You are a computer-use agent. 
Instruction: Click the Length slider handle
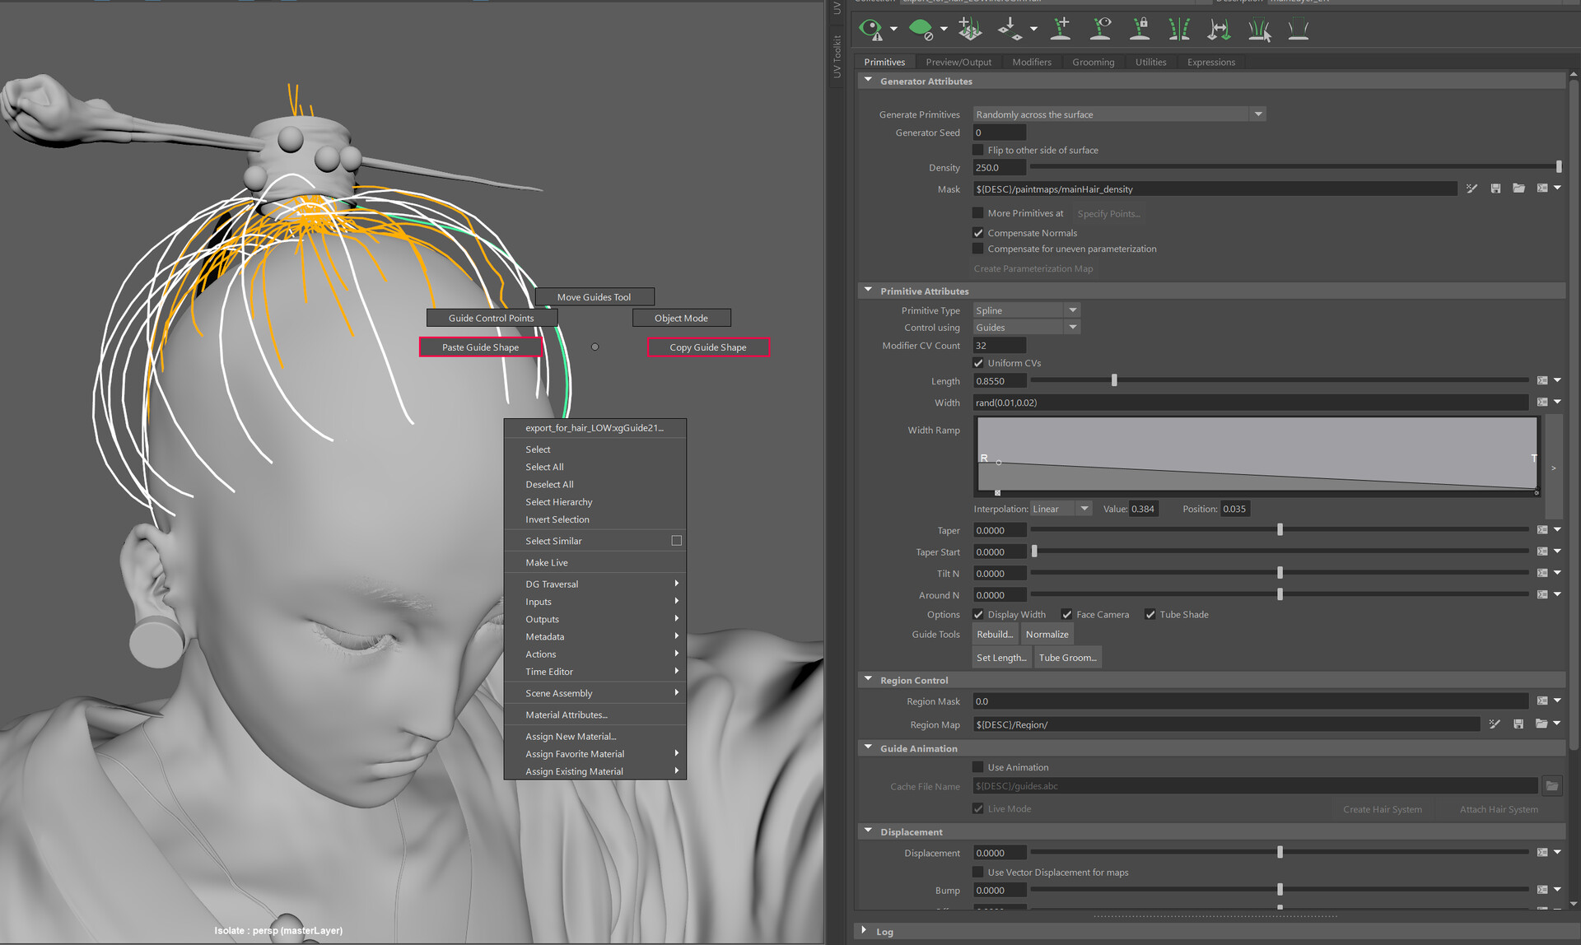click(x=1114, y=380)
